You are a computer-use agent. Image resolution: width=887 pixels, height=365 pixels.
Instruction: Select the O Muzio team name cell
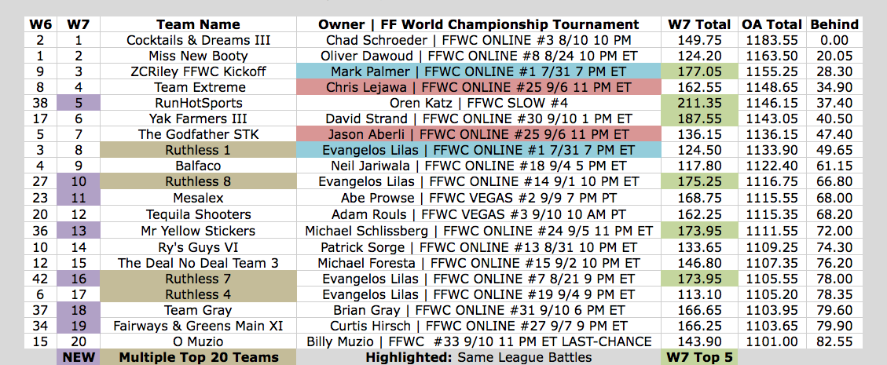198,341
